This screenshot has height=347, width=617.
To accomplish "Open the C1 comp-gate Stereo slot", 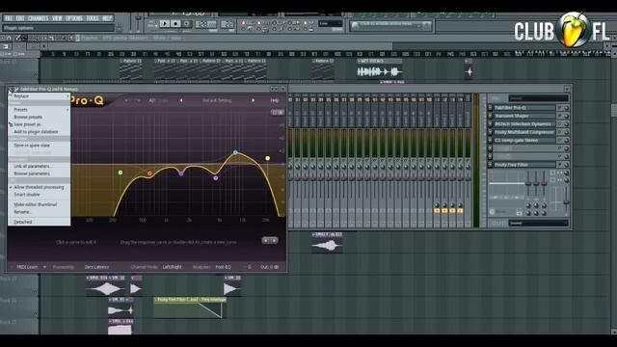I will (524, 140).
